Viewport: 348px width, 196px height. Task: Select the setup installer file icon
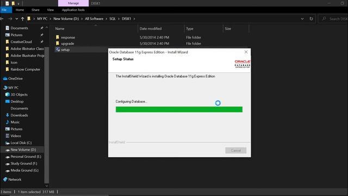pyautogui.click(x=58, y=50)
